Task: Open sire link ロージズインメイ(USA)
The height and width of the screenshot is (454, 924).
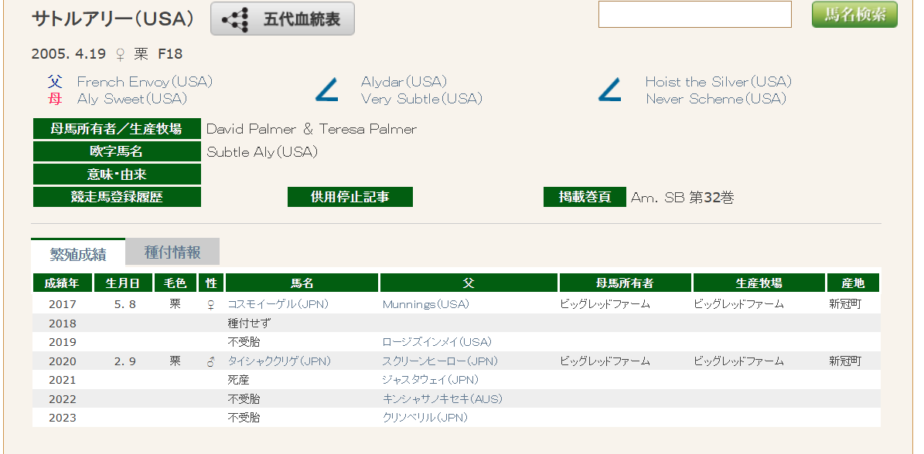Action: (437, 342)
